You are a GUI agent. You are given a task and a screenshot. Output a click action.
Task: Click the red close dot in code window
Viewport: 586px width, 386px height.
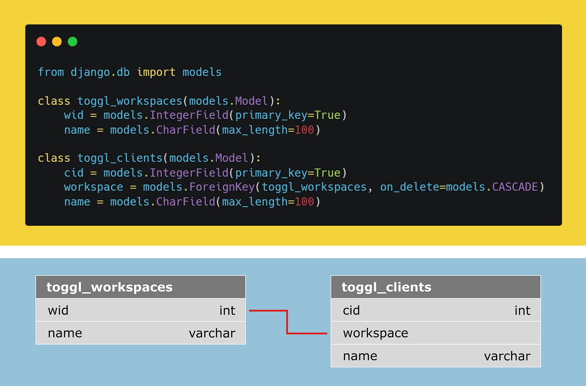tap(41, 41)
